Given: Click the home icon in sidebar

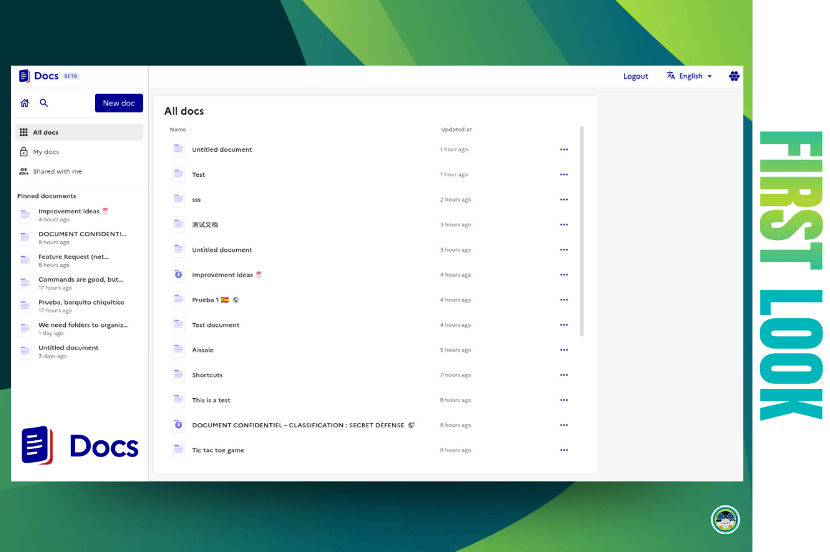Looking at the screenshot, I should click(x=25, y=104).
